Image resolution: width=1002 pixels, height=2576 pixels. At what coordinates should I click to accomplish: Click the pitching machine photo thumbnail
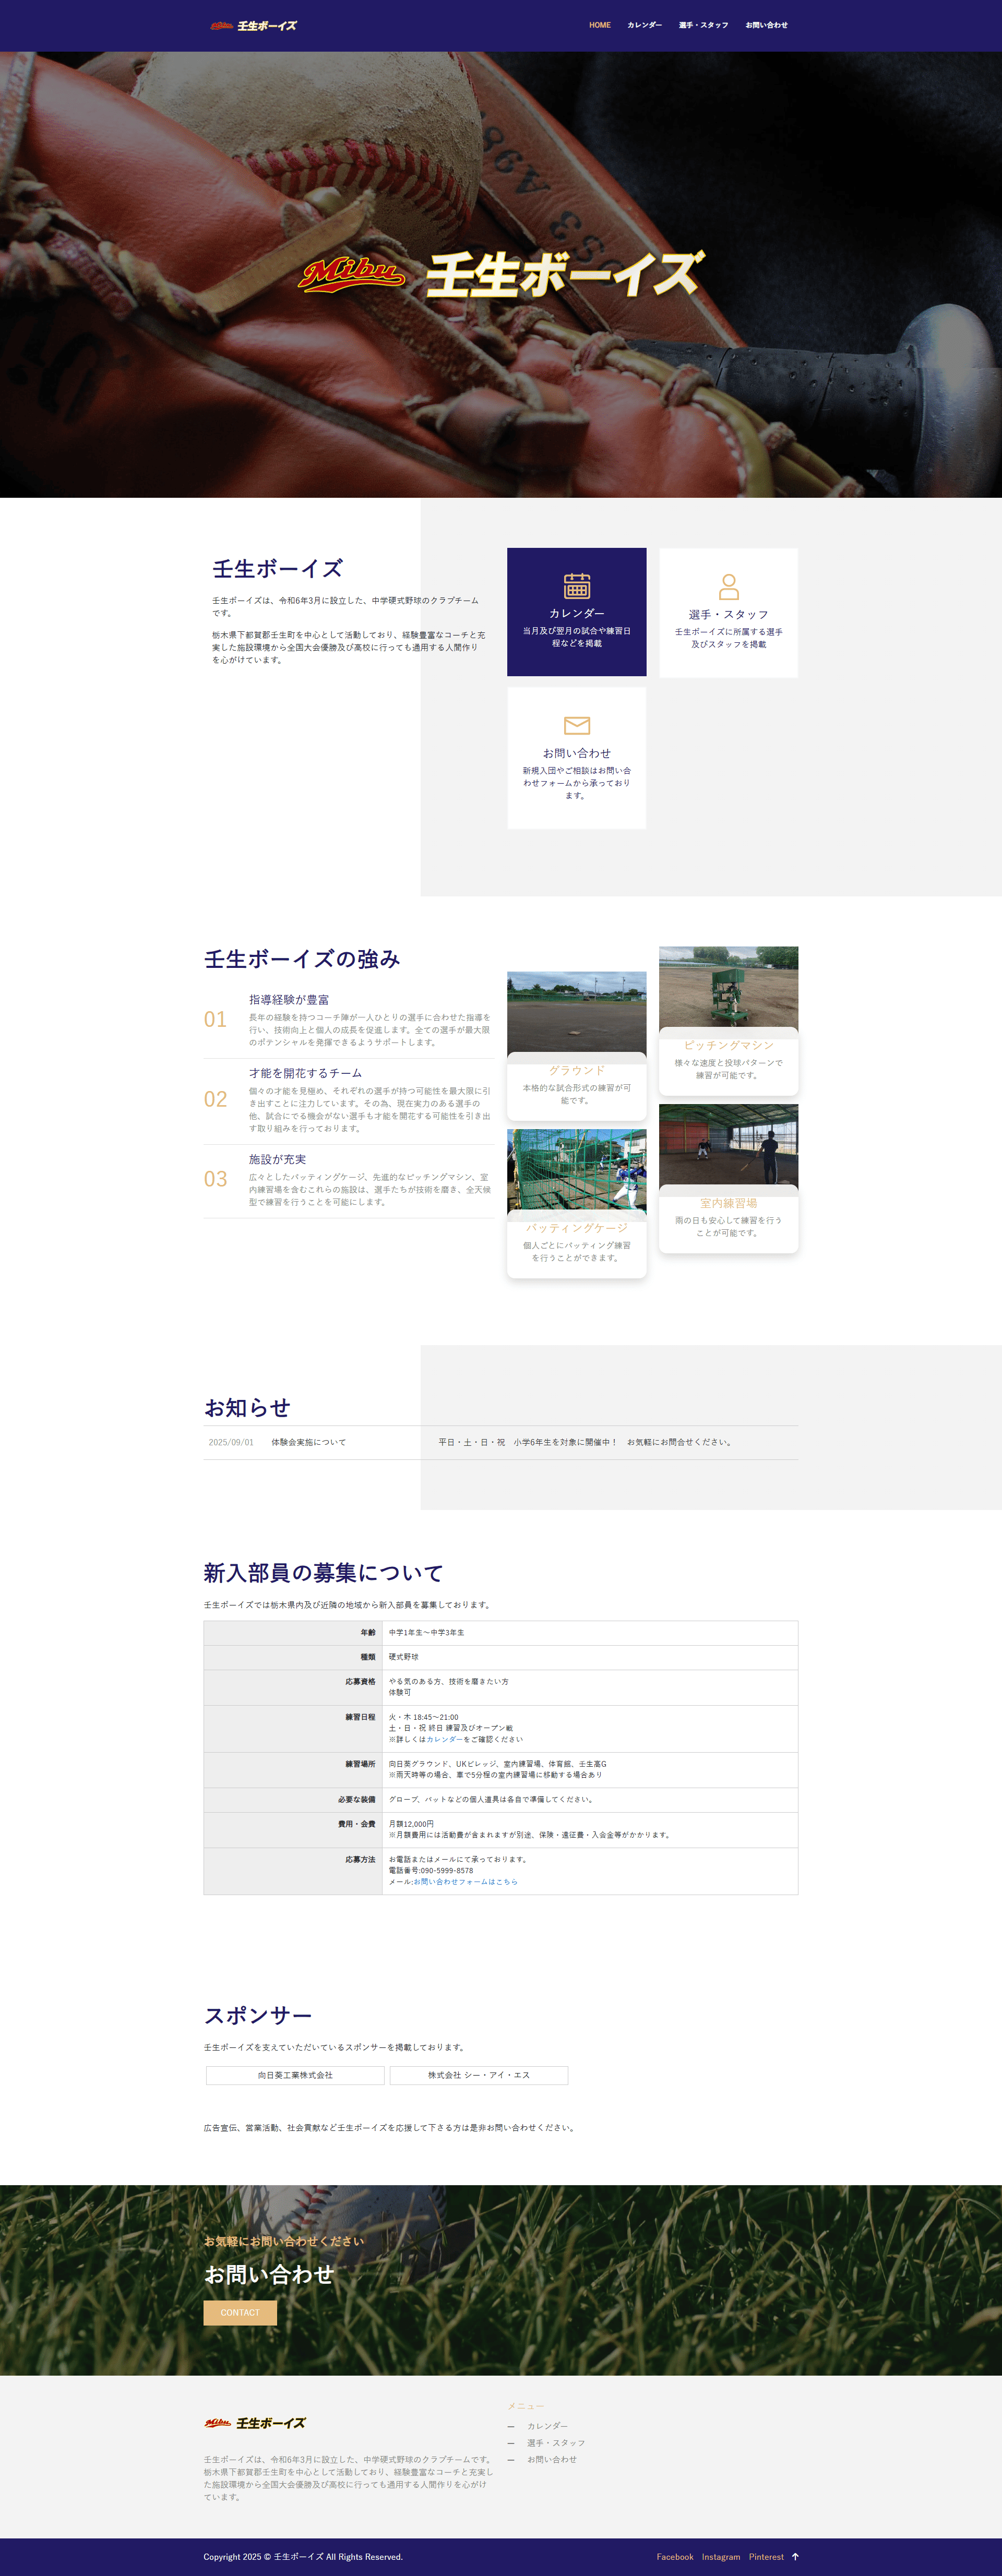pyautogui.click(x=728, y=987)
